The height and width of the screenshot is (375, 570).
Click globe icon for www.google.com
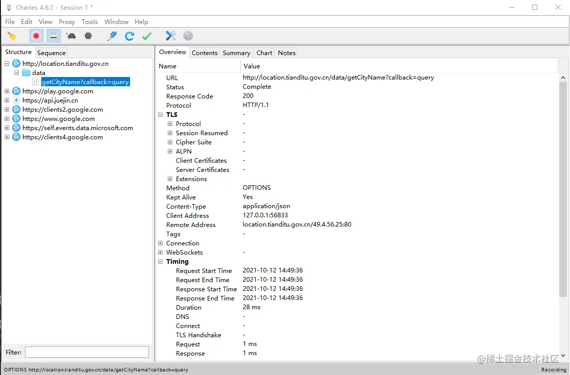[x=16, y=118]
